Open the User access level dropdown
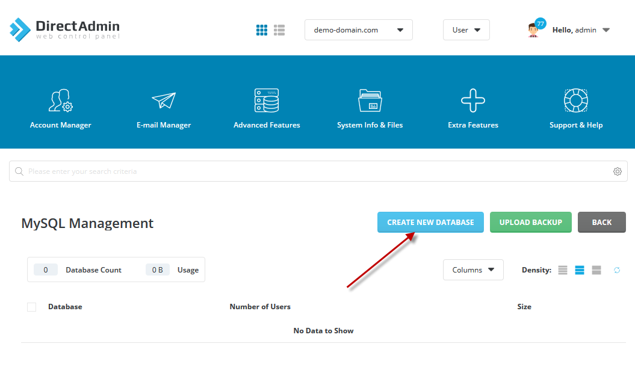 click(466, 30)
